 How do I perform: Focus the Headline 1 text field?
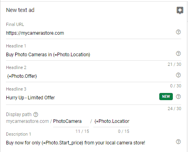point(91,55)
